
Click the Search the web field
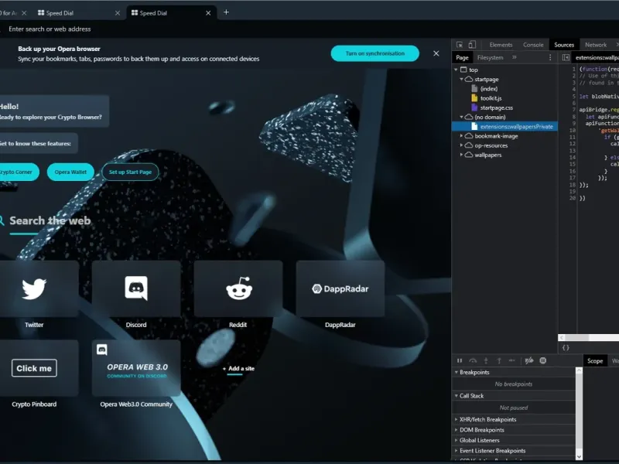coord(50,220)
